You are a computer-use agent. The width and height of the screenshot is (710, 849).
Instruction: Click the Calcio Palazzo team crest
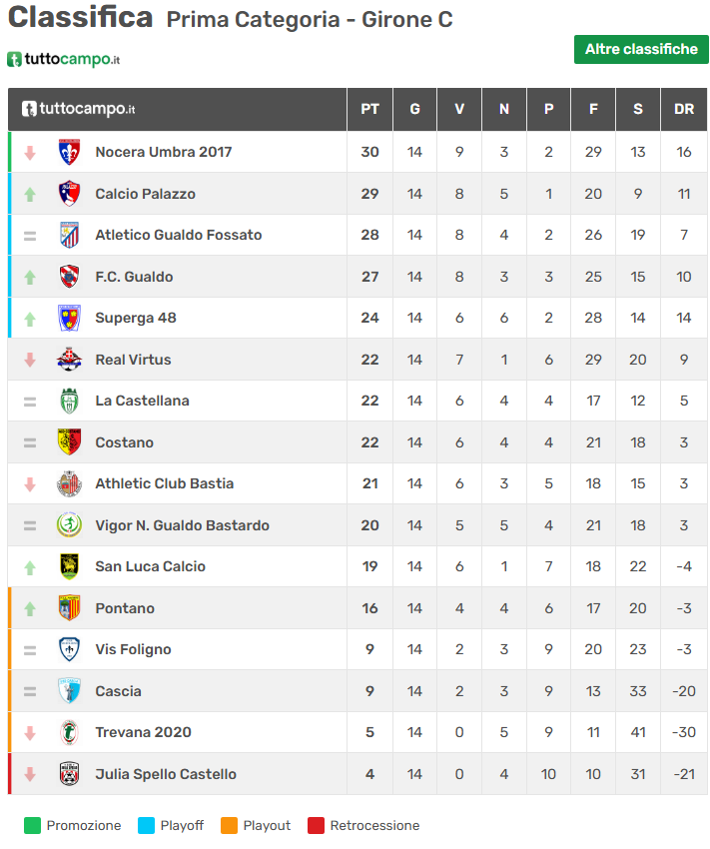point(69,194)
